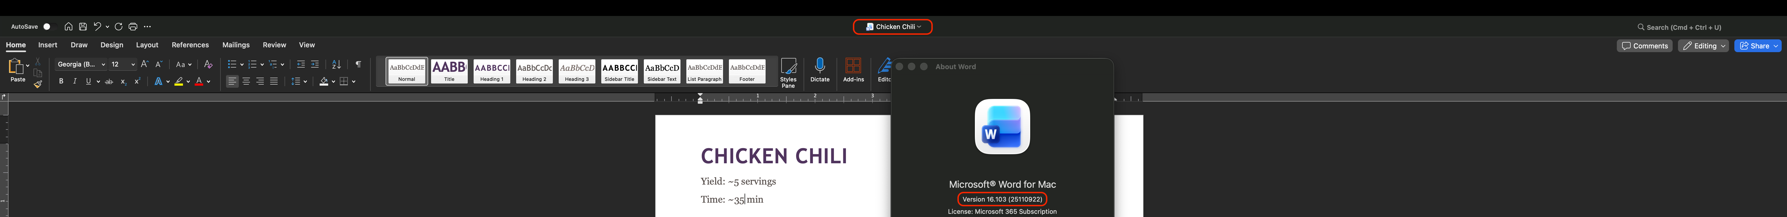
Task: Toggle numbered list formatting
Action: [x=253, y=64]
